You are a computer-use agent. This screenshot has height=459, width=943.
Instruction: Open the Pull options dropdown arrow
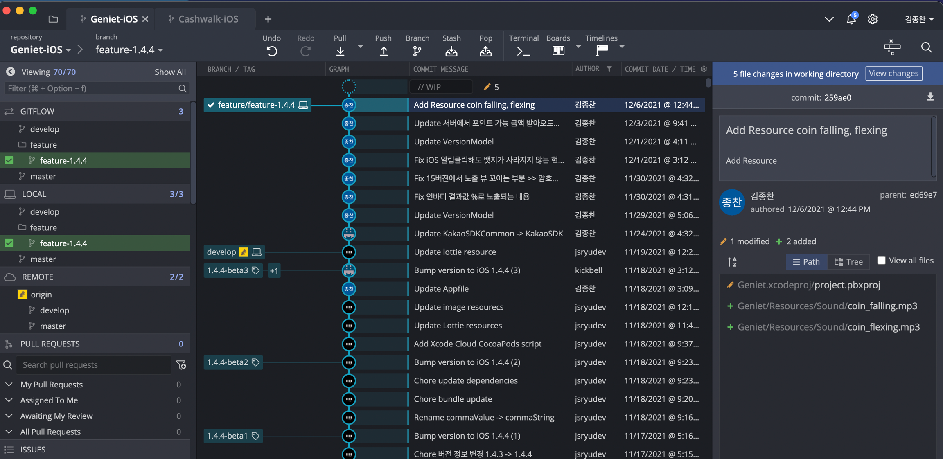(360, 47)
